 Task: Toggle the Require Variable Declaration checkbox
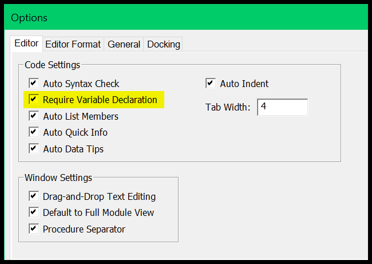[34, 99]
